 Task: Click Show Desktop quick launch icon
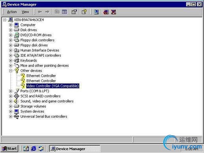click(x=26, y=149)
